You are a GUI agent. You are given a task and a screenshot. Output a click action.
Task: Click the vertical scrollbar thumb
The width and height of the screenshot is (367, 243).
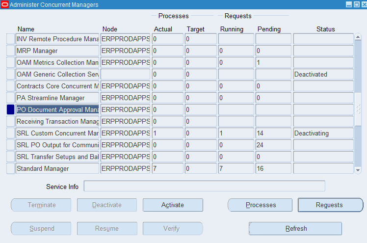point(358,64)
